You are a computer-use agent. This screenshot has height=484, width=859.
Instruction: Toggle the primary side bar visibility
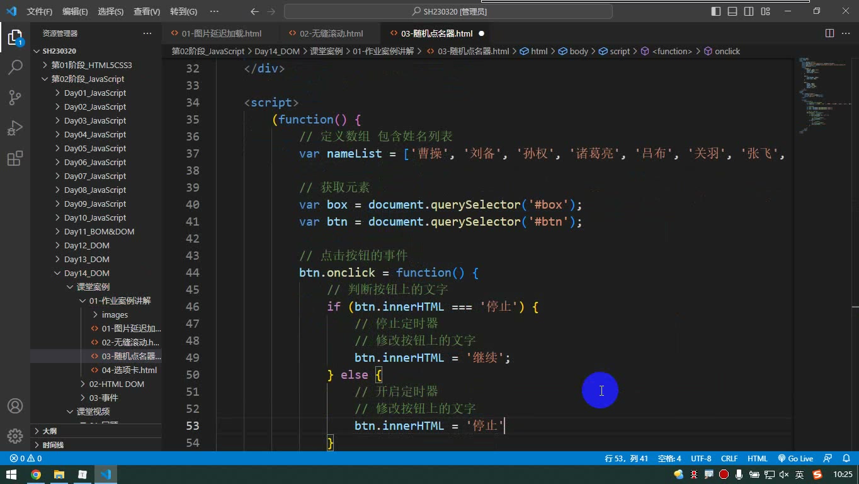(x=716, y=11)
